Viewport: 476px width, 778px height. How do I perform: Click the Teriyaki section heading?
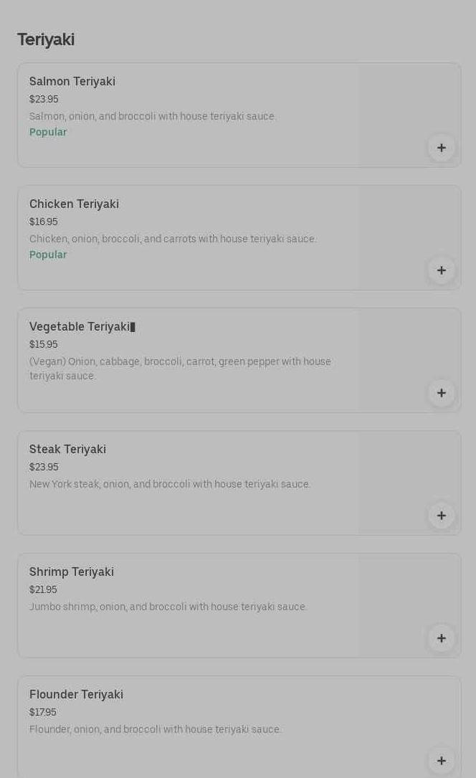[46, 40]
